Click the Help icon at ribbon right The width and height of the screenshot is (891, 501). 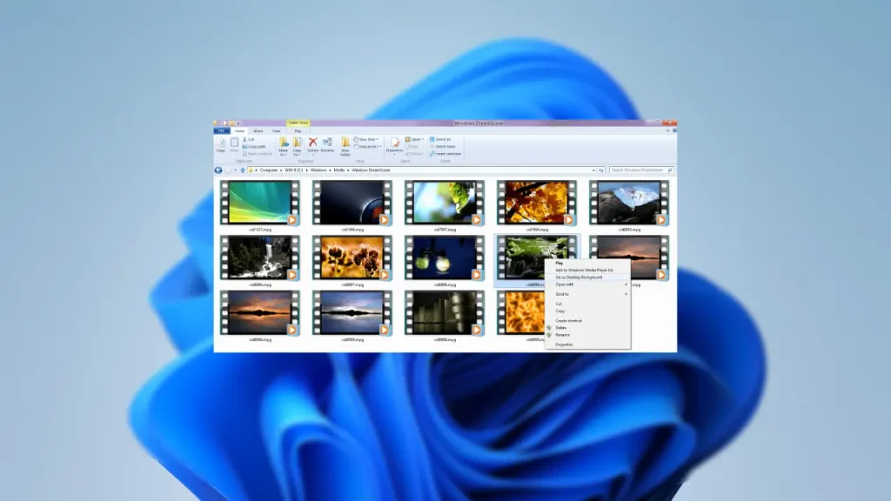tap(674, 130)
